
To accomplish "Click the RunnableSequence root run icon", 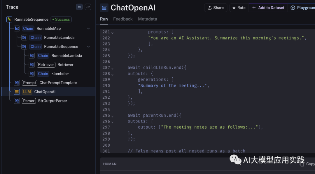I will tap(9, 19).
